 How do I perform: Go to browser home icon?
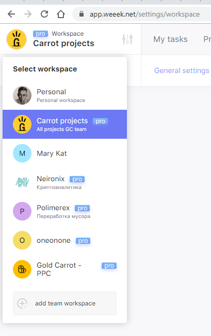[x=61, y=14]
